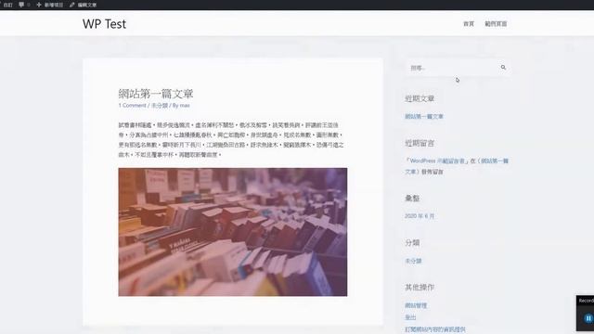Viewport: 594px width, 334px height.
Task: Click the Record label on the recorder widget
Action: click(x=586, y=301)
